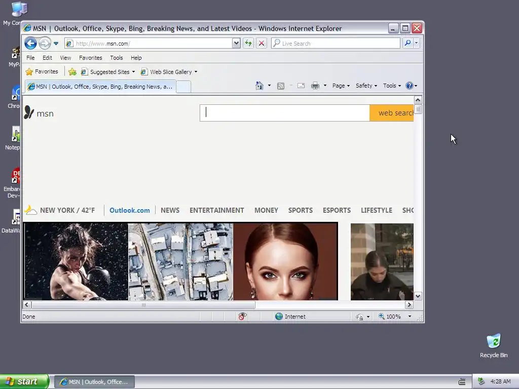Click the page scroll down arrow
This screenshot has height=389, width=519.
pyautogui.click(x=418, y=296)
